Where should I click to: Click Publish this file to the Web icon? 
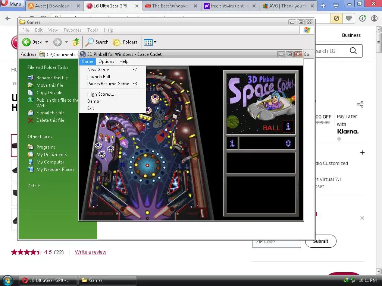pyautogui.click(x=31, y=100)
